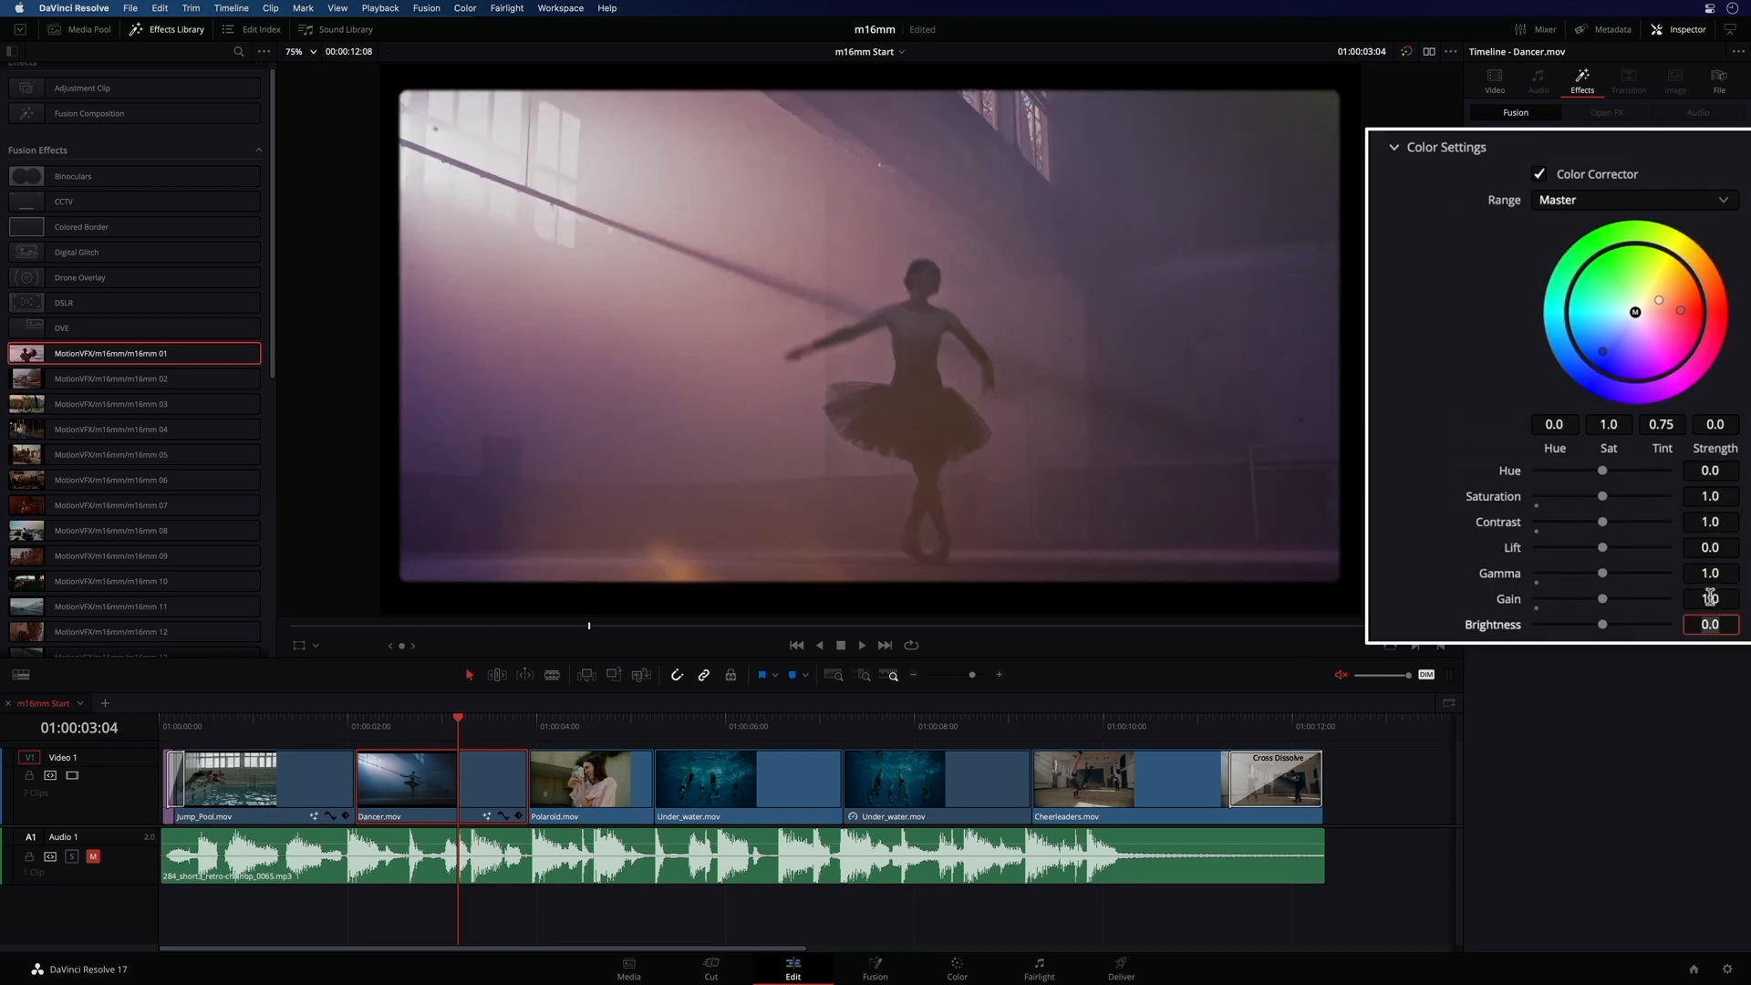Click the Dancer.mov clip thumbnail in timeline
The height and width of the screenshot is (985, 1751).
click(x=408, y=778)
